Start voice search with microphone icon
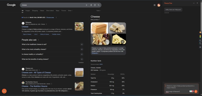The height and width of the screenshot is (96, 202). 91,5
